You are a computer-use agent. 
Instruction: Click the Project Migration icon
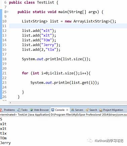(101, 110)
